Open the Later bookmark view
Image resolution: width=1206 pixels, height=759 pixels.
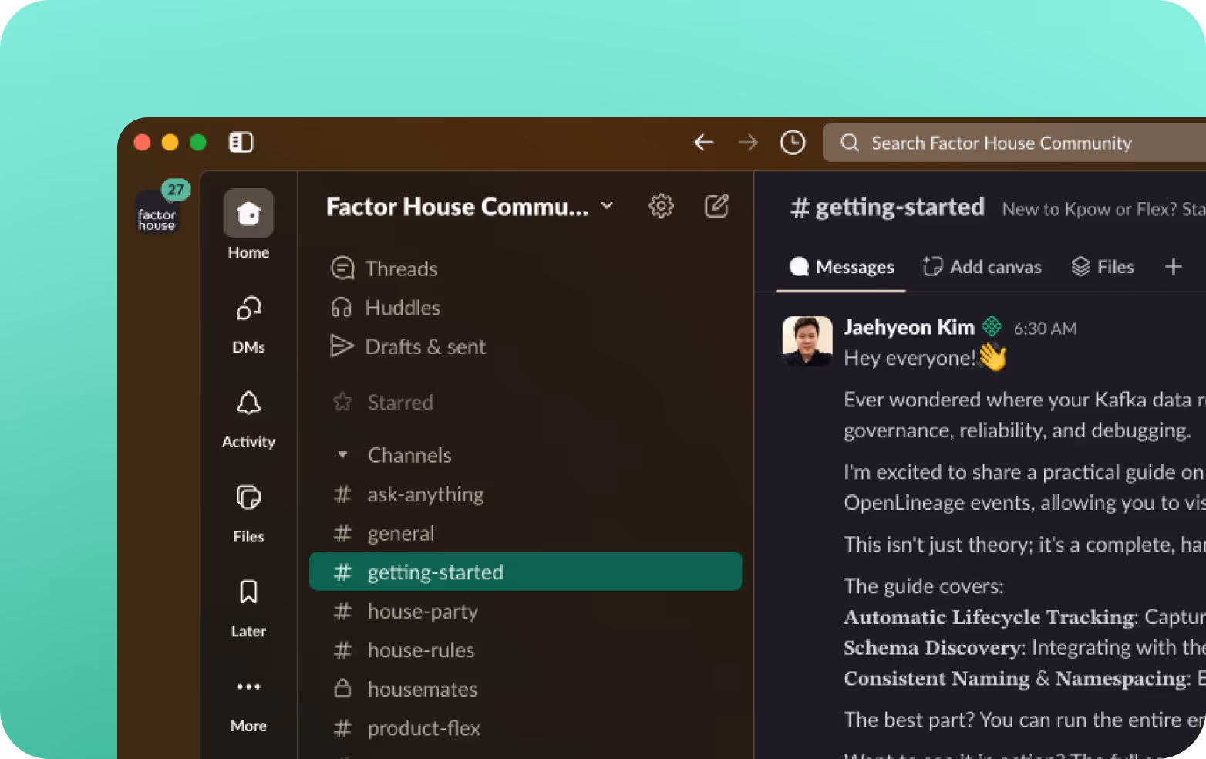248,609
